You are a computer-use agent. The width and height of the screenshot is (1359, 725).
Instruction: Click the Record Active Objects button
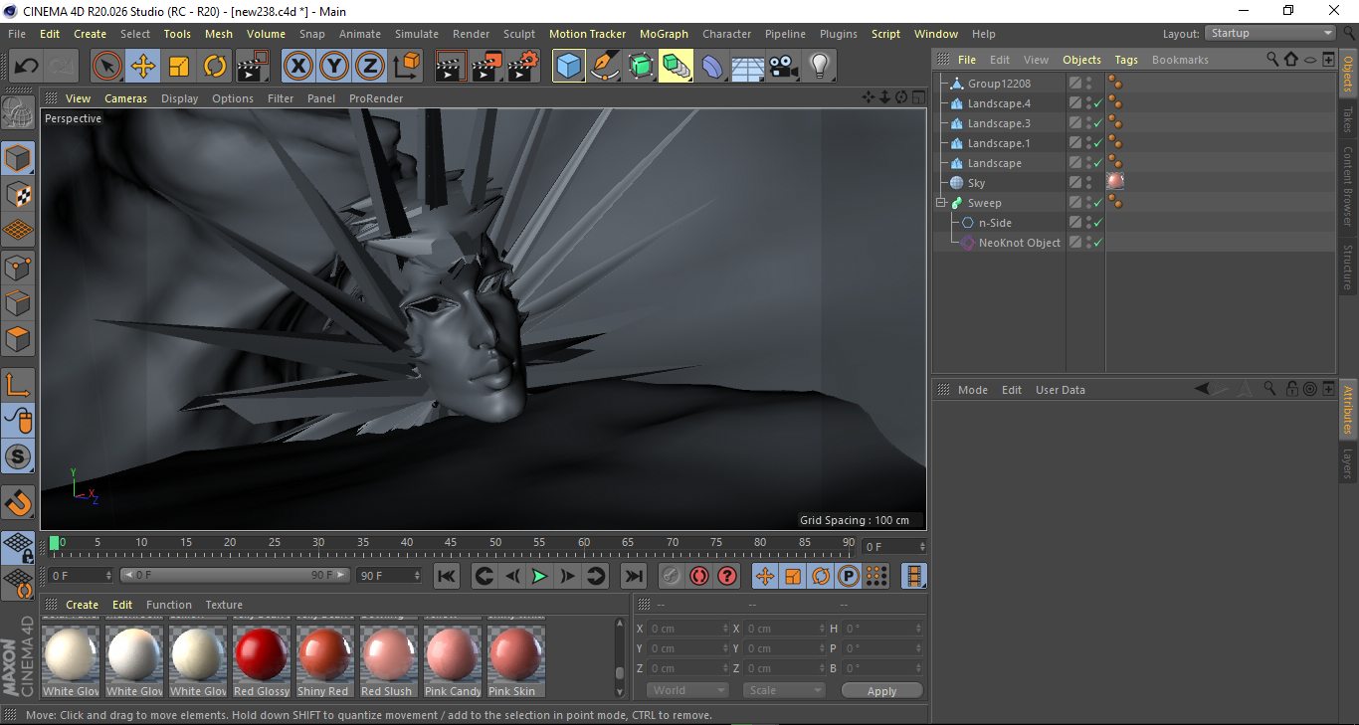point(672,576)
